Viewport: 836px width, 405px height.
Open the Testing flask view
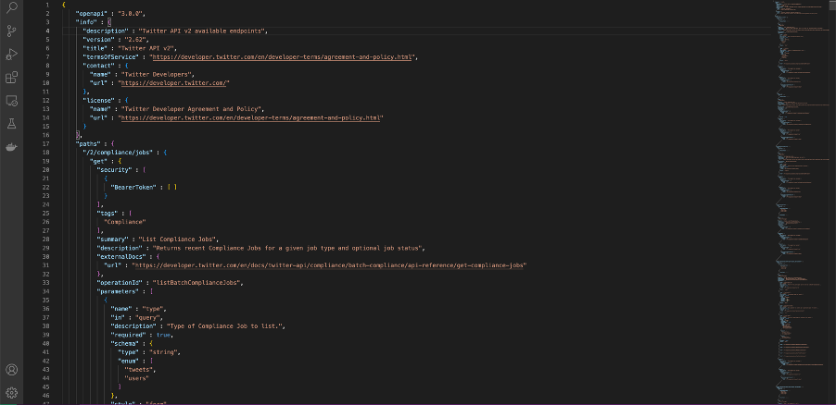[x=11, y=124]
